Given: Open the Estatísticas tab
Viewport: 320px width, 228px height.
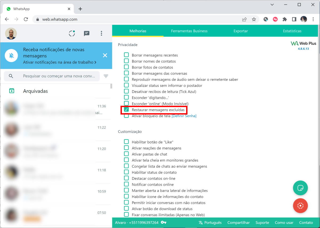Looking at the screenshot, I should point(292,31).
